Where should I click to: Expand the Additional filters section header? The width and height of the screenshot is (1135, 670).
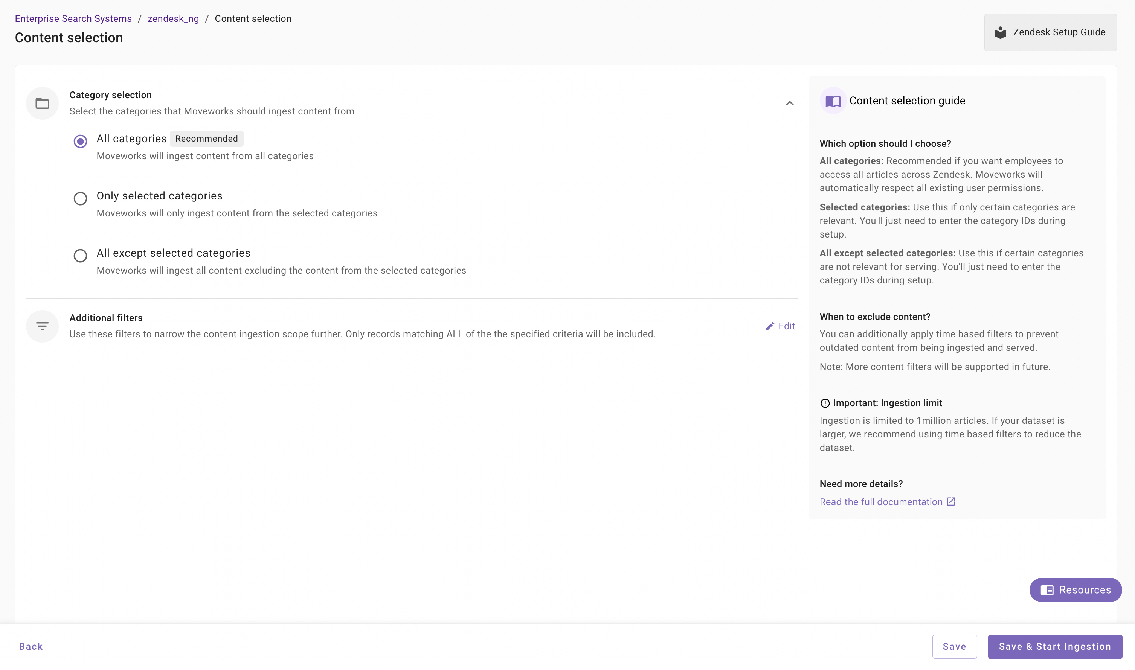[x=106, y=318]
